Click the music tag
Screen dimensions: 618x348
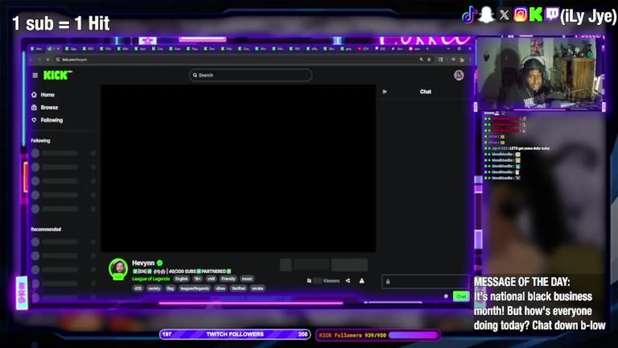click(247, 279)
